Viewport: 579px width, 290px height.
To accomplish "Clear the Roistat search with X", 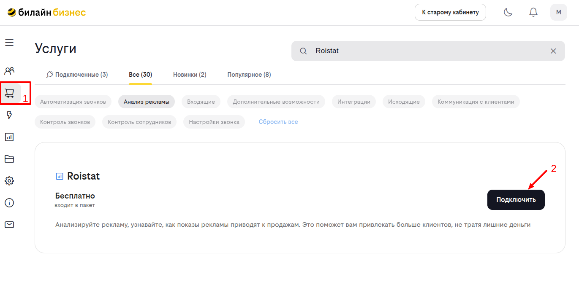I will tap(553, 51).
